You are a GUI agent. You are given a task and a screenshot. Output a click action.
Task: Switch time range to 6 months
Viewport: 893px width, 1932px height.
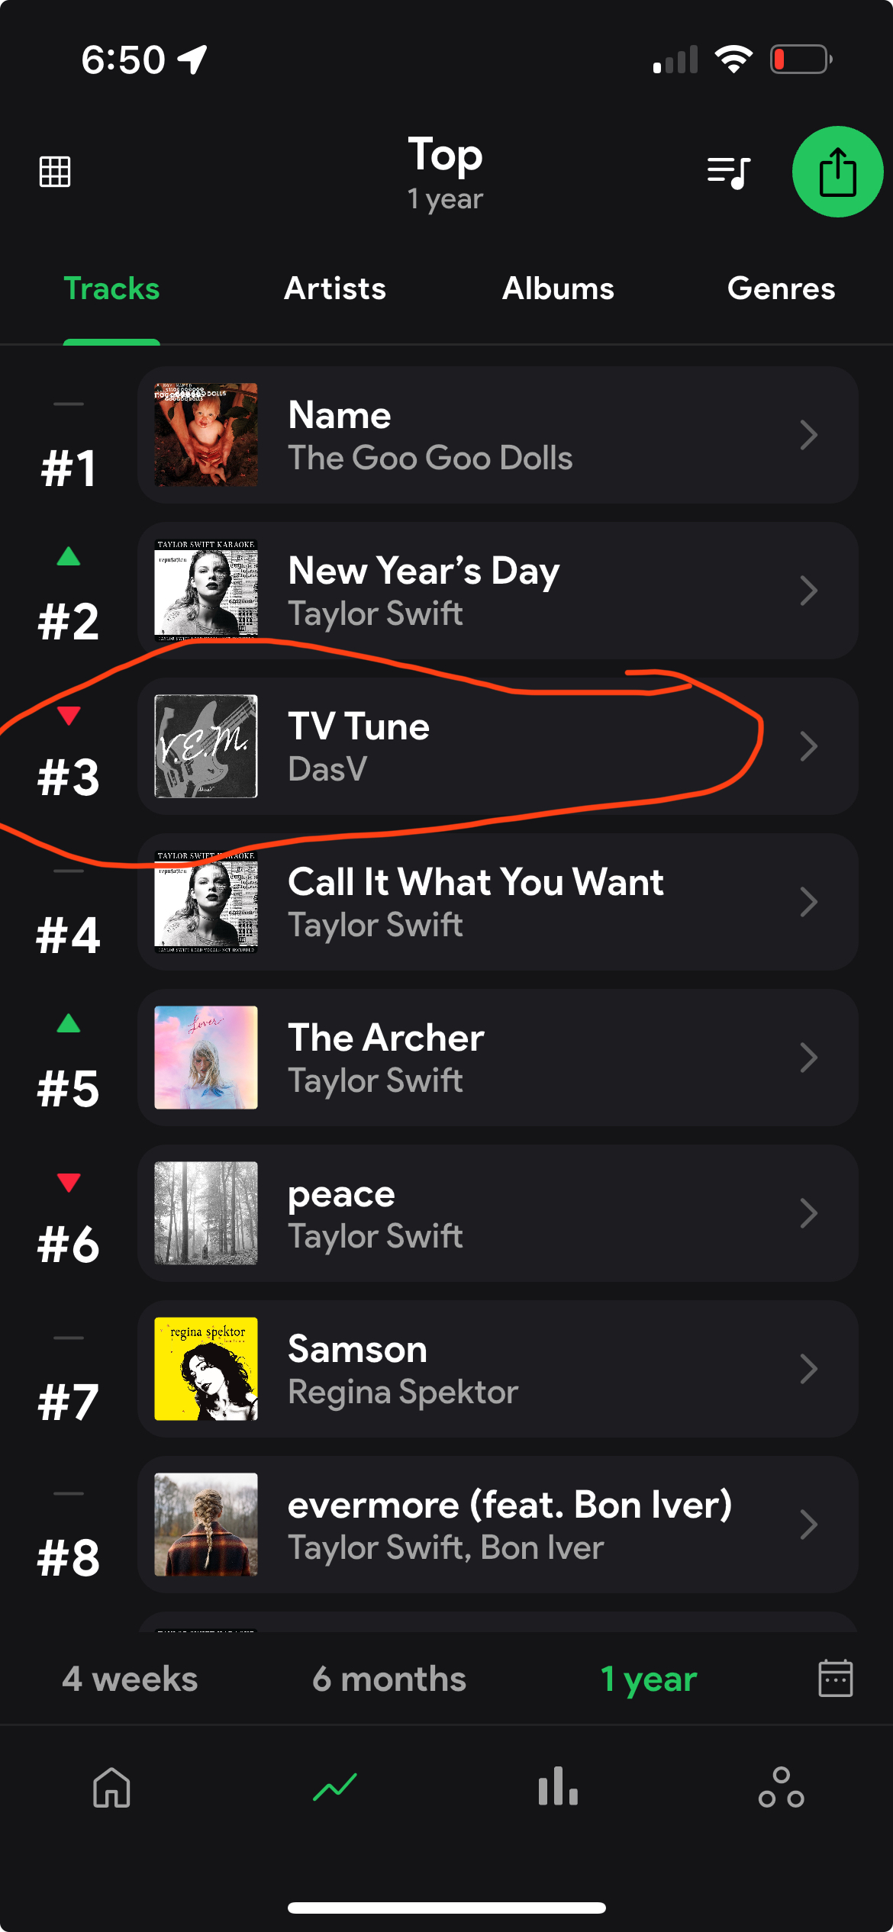pyautogui.click(x=389, y=1679)
